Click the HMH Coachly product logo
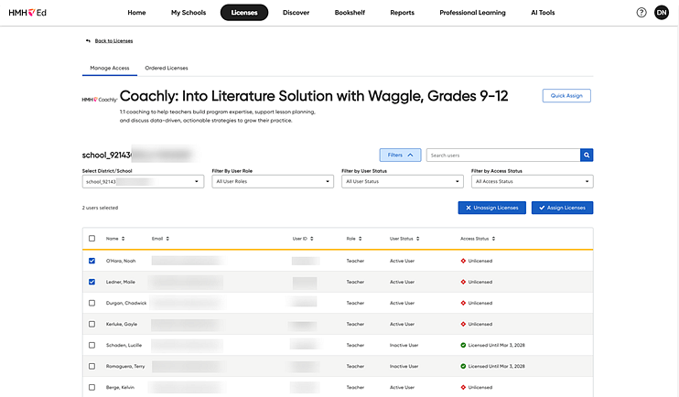The width and height of the screenshot is (679, 397). tap(100, 100)
